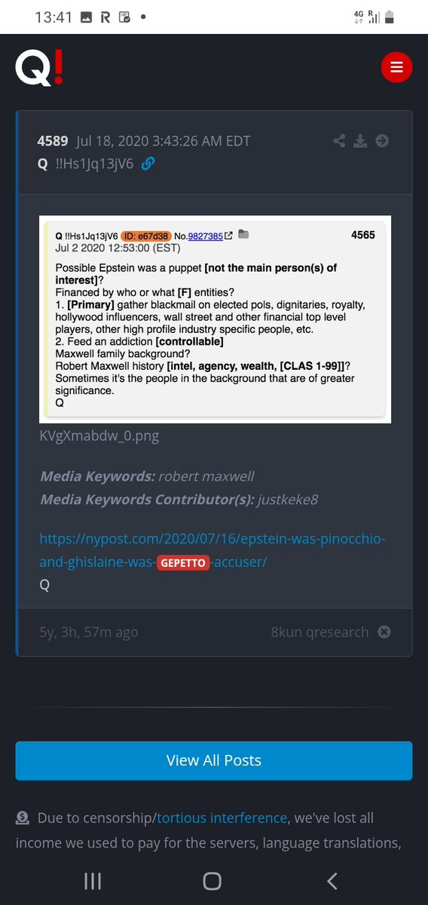Image resolution: width=428 pixels, height=905 pixels.
Task: Tap the 8kun qresearch board label
Action: (x=319, y=632)
